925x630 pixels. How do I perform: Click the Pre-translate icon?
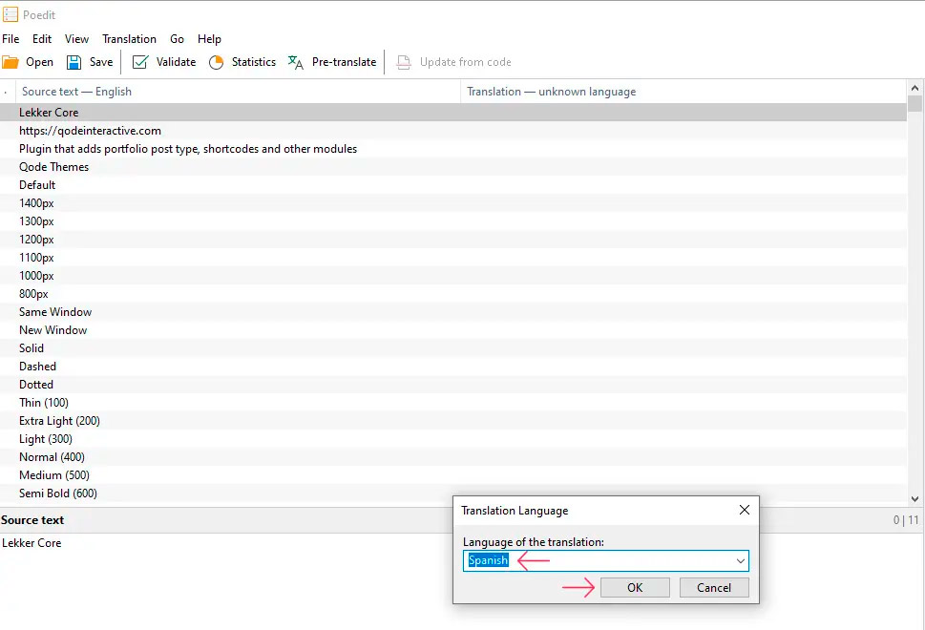pyautogui.click(x=296, y=62)
